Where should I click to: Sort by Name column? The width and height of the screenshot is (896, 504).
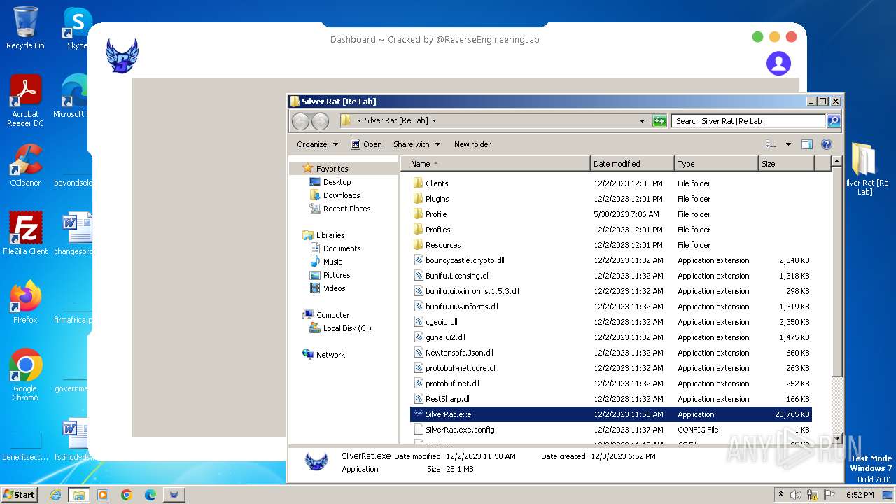[x=496, y=164]
